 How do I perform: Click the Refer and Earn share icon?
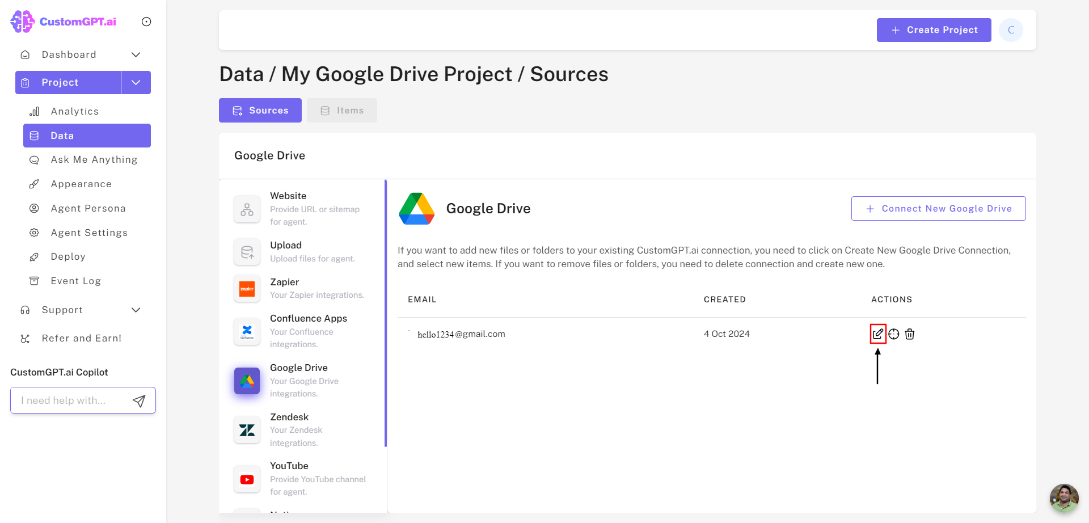tap(25, 339)
